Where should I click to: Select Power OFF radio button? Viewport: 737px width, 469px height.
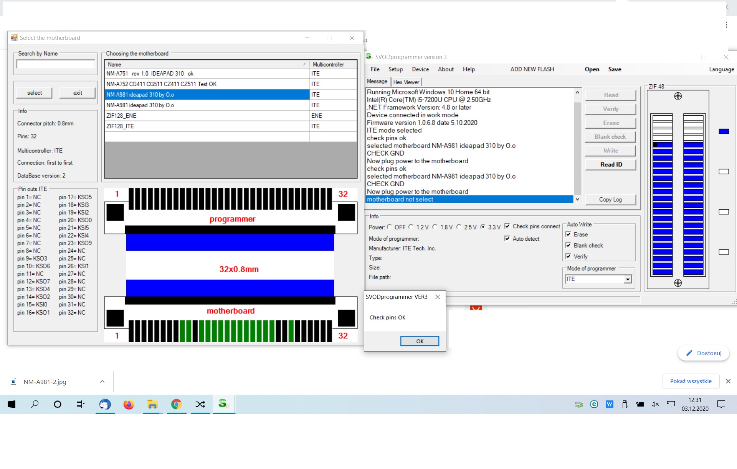click(x=390, y=227)
